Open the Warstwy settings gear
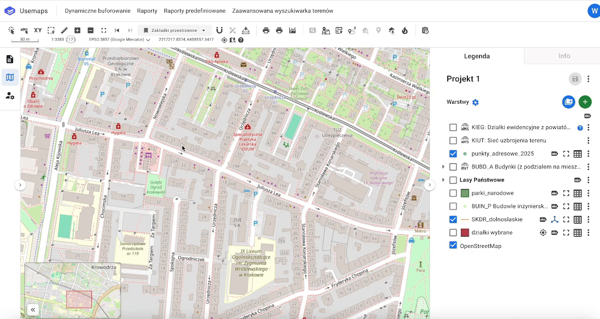Image resolution: width=600 pixels, height=319 pixels. pos(475,102)
